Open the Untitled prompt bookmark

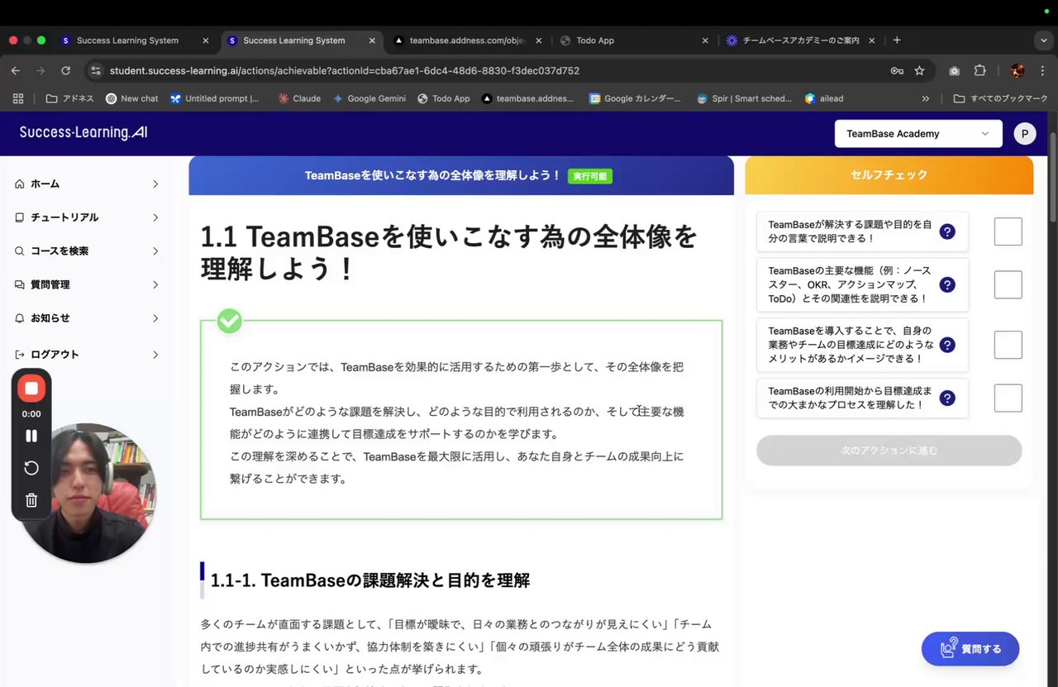pyautogui.click(x=215, y=98)
